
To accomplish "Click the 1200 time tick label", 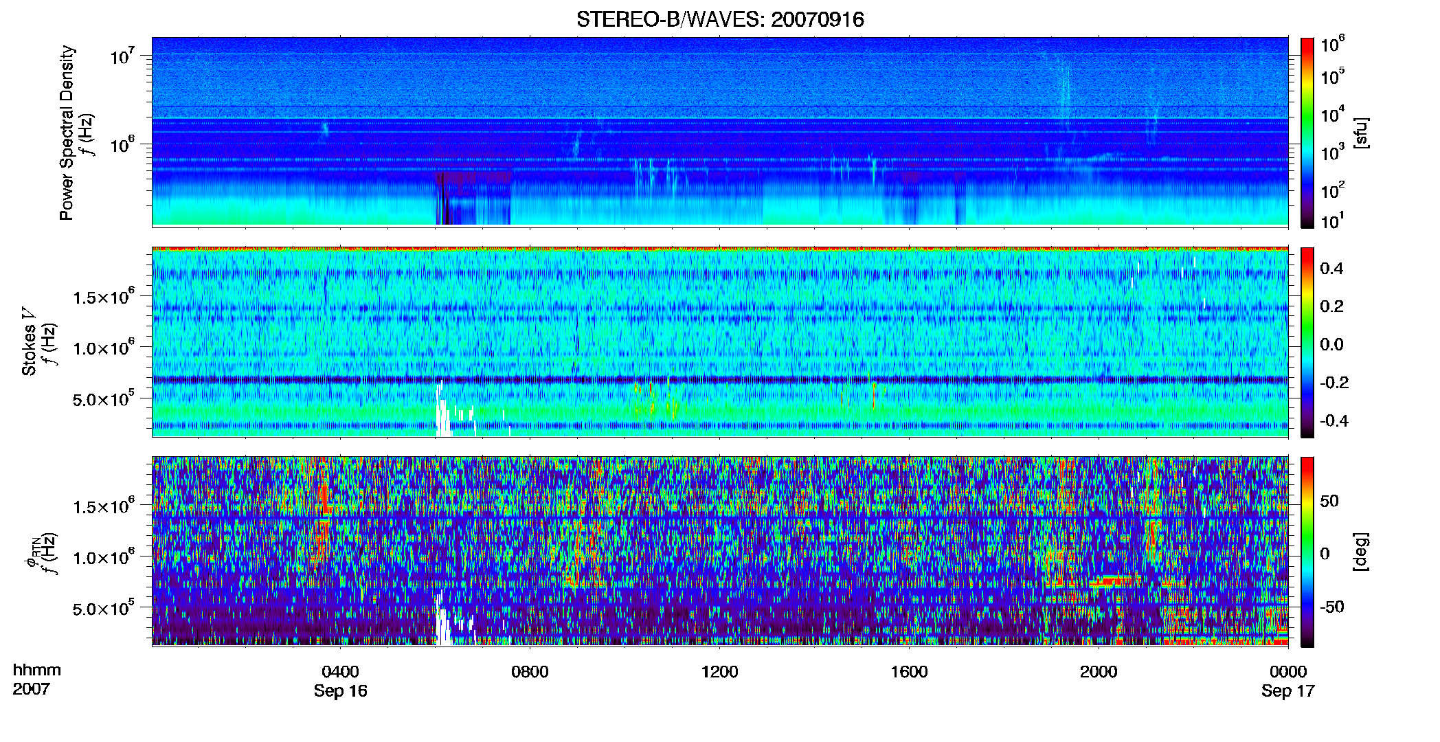I will coord(719,671).
